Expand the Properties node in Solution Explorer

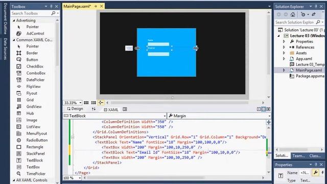click(x=284, y=41)
